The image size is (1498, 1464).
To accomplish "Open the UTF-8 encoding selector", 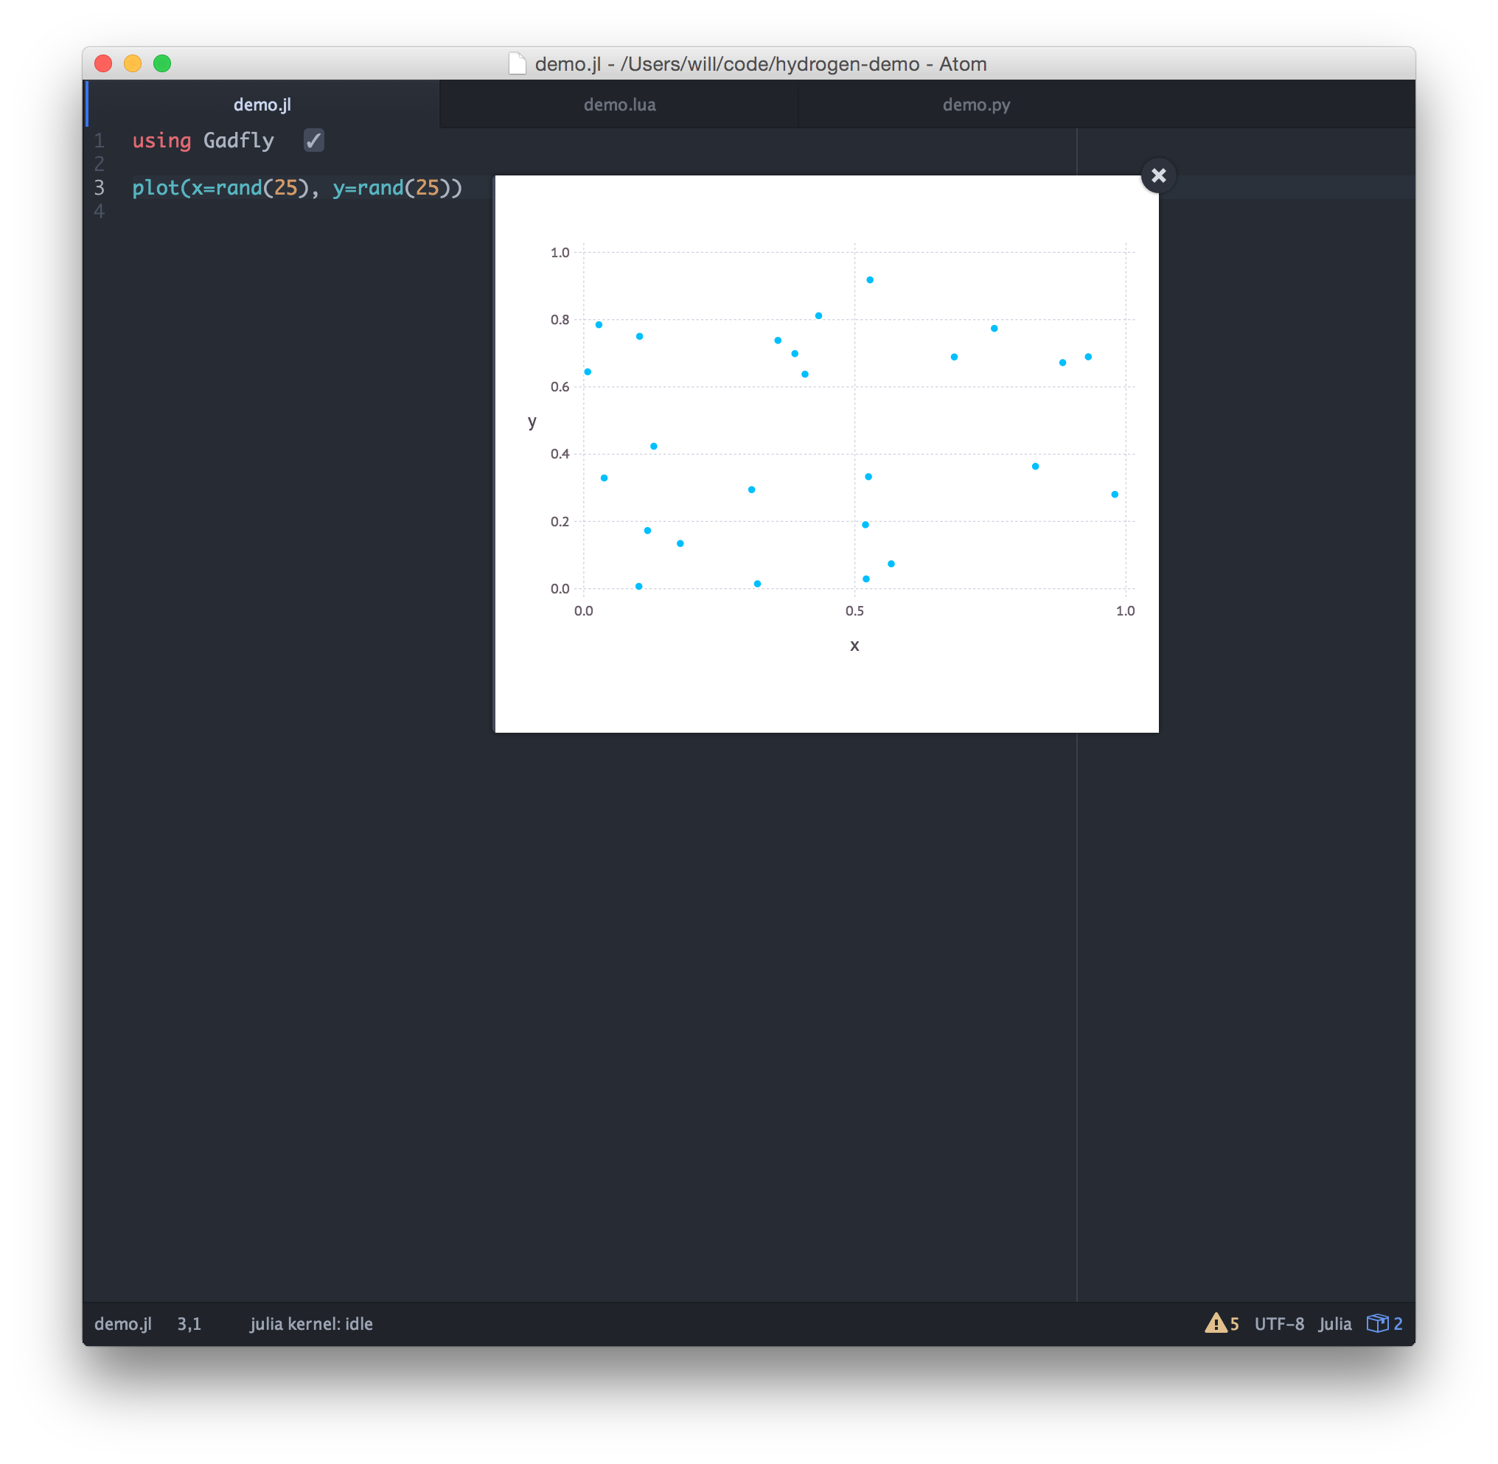I will (x=1279, y=1323).
